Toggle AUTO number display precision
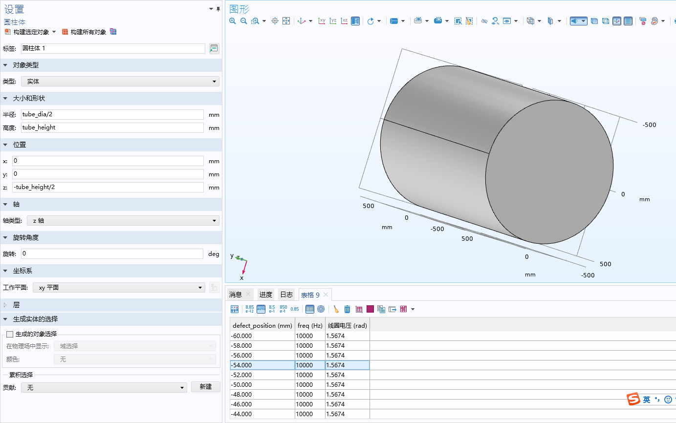 coord(261,309)
